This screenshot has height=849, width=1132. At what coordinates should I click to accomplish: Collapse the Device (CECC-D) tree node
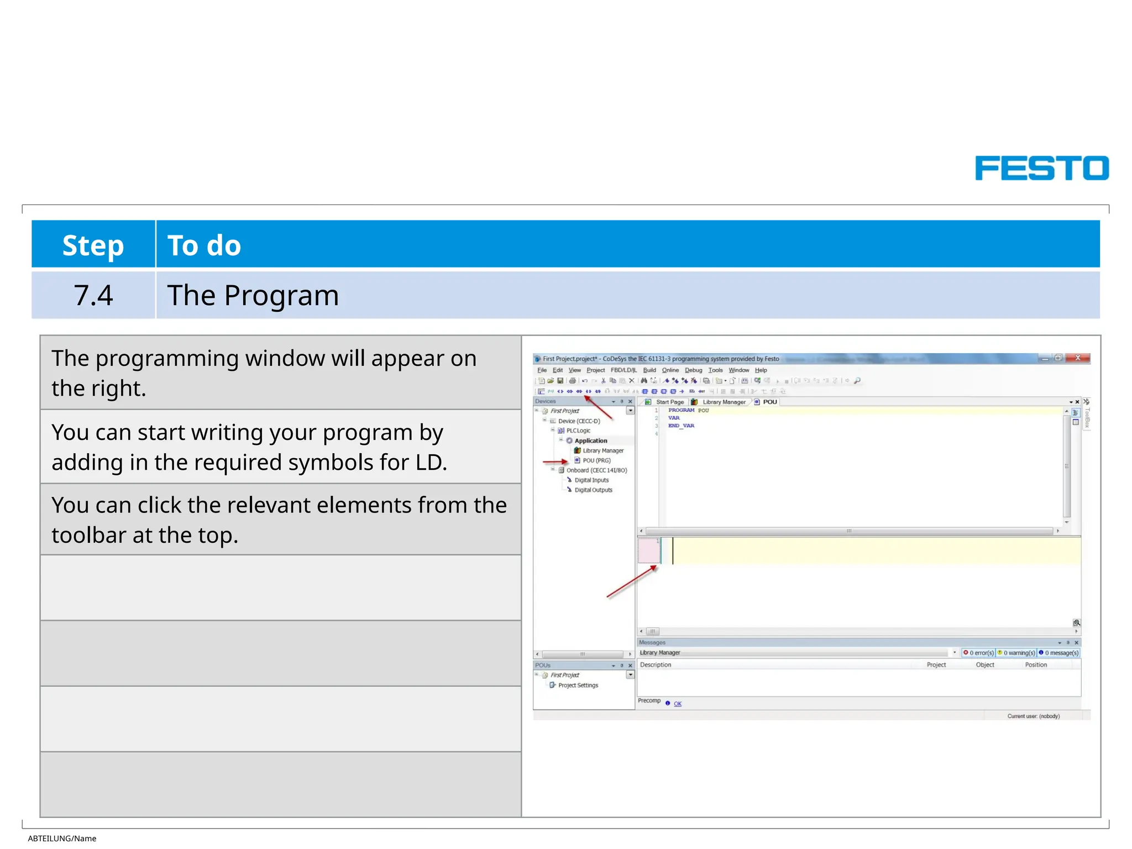pos(544,421)
